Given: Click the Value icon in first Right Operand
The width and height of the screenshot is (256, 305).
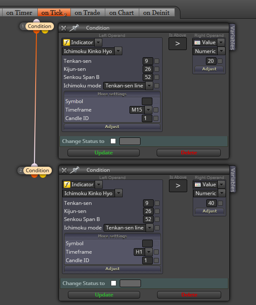Looking at the screenshot, I should click(x=197, y=42).
